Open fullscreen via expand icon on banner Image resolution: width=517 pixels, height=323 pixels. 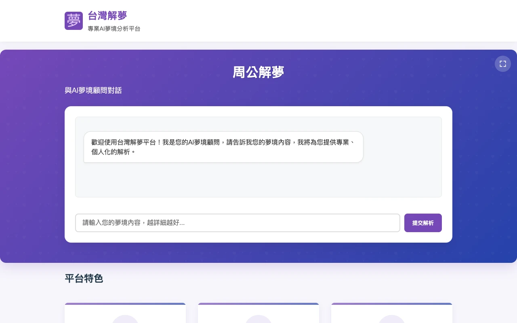pyautogui.click(x=502, y=64)
